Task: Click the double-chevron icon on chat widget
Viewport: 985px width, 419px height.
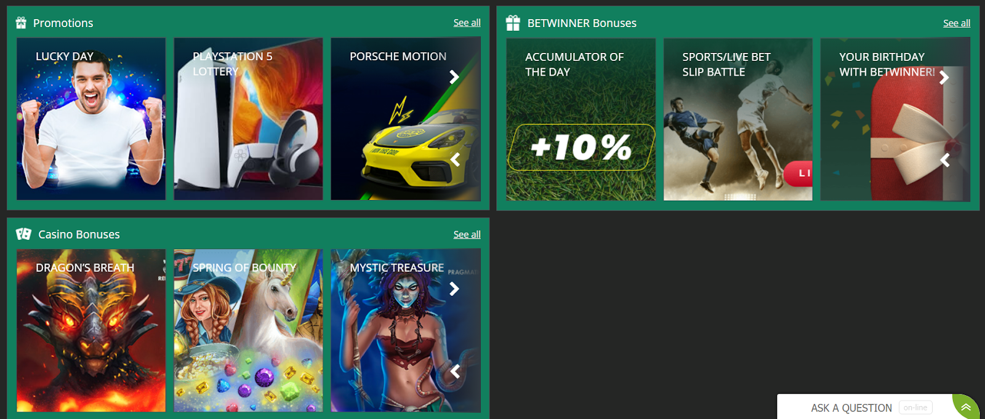Action: 966,407
